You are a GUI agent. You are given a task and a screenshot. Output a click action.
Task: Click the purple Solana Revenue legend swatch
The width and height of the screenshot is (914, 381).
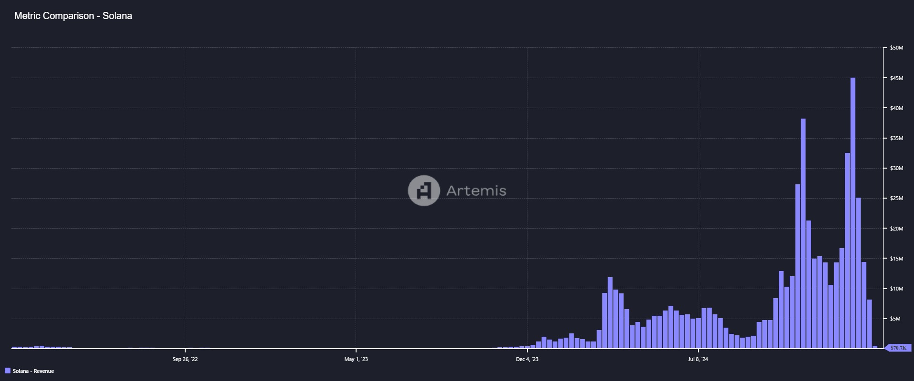(x=8, y=371)
